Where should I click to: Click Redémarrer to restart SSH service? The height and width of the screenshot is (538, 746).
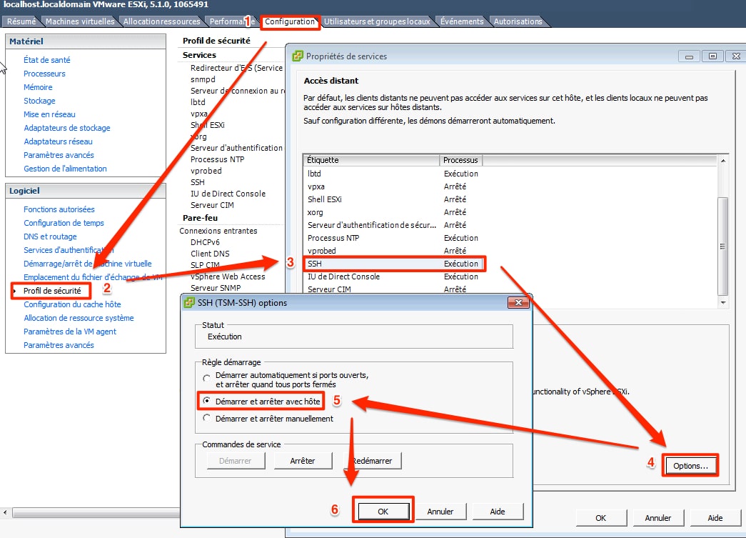373,461
